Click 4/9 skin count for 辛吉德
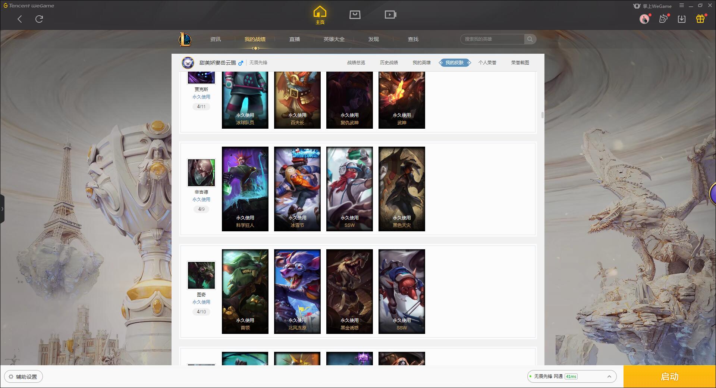Viewport: 716px width, 388px height. 201,209
